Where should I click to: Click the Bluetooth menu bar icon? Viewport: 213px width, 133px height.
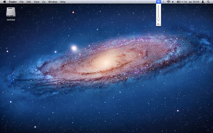163,2
